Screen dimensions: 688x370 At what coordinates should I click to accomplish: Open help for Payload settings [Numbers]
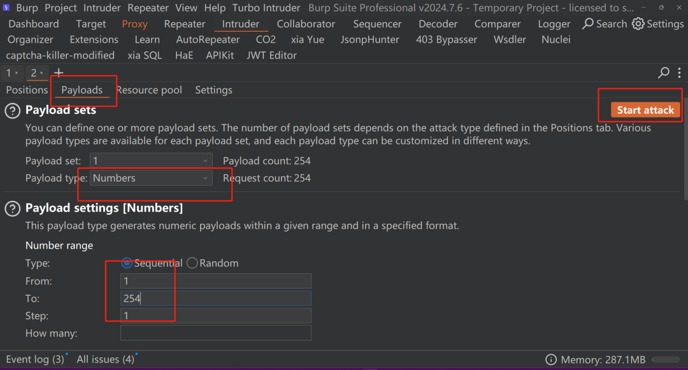click(x=12, y=209)
